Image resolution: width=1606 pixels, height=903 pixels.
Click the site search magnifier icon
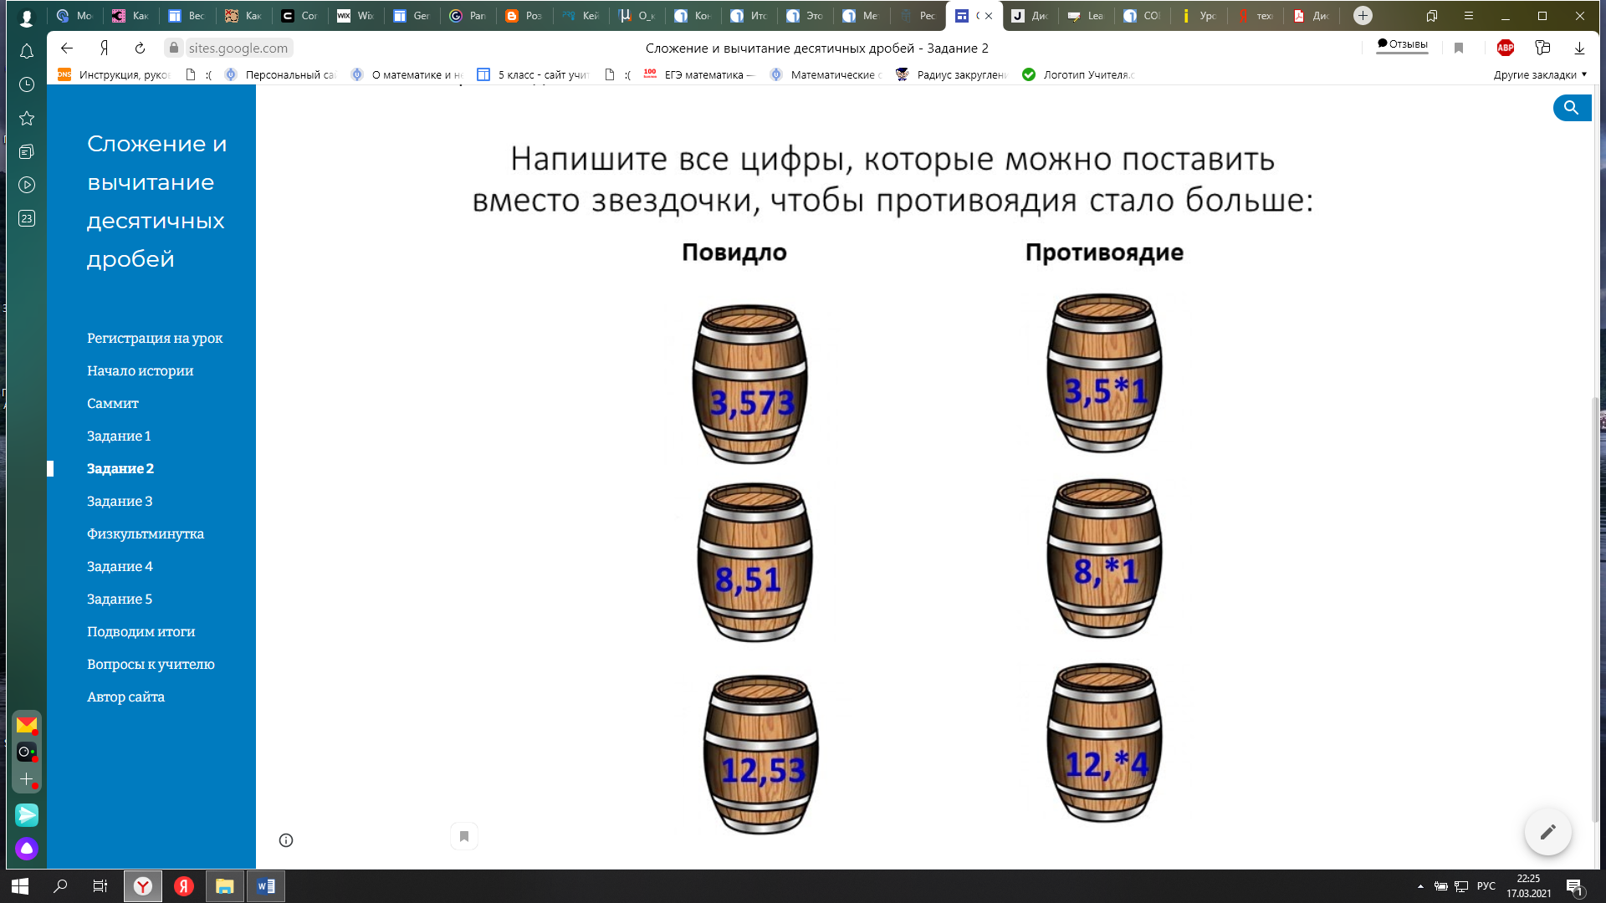[1571, 108]
